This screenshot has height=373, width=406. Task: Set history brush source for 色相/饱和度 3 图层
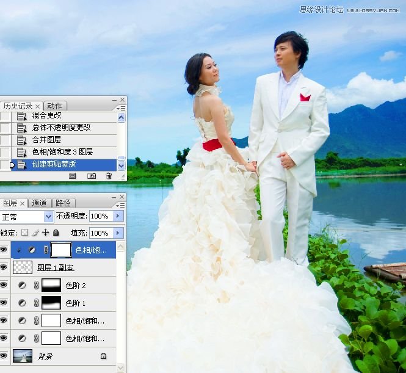pyautogui.click(x=5, y=152)
